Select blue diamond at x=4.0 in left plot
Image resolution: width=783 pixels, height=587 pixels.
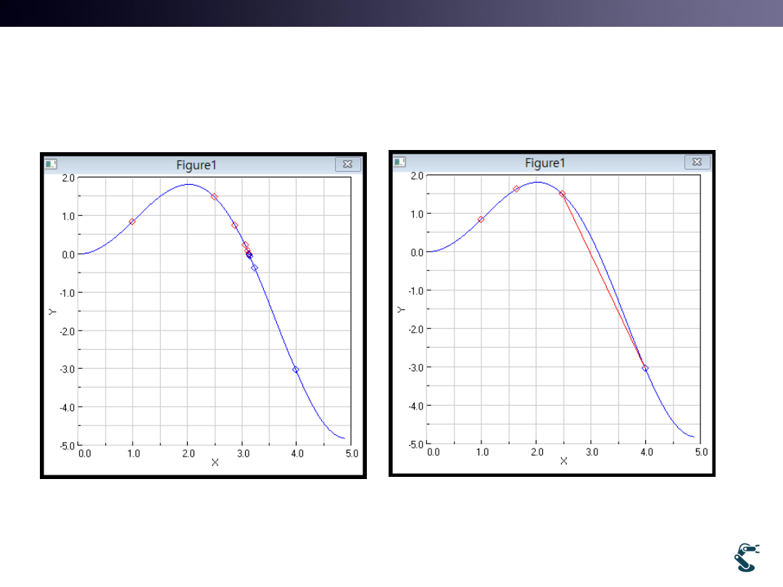[x=296, y=370]
